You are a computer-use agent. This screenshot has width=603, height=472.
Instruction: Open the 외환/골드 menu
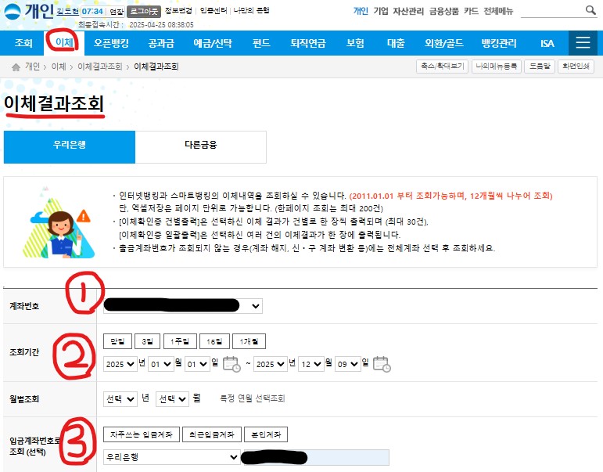[443, 43]
